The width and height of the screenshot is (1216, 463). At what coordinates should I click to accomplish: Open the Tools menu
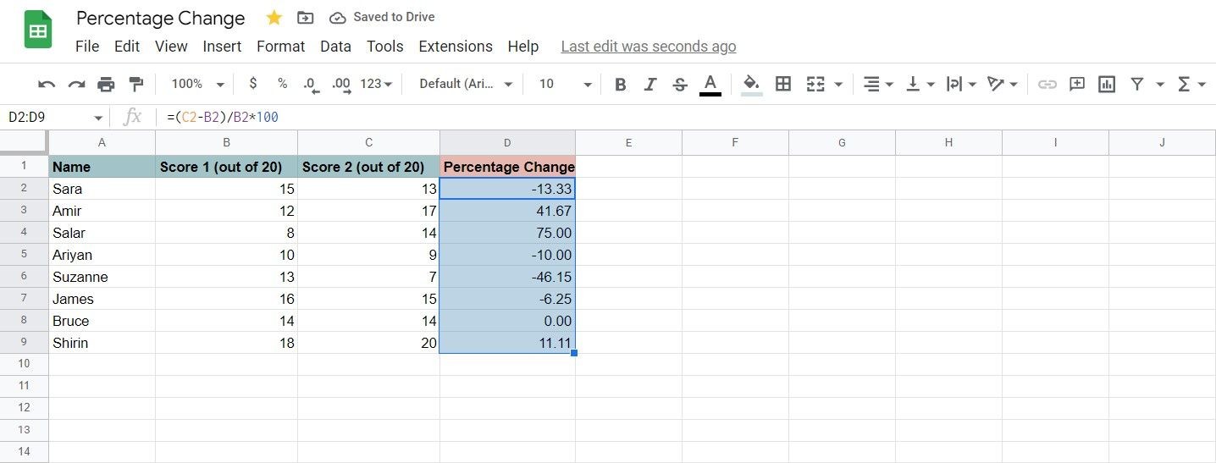(385, 47)
